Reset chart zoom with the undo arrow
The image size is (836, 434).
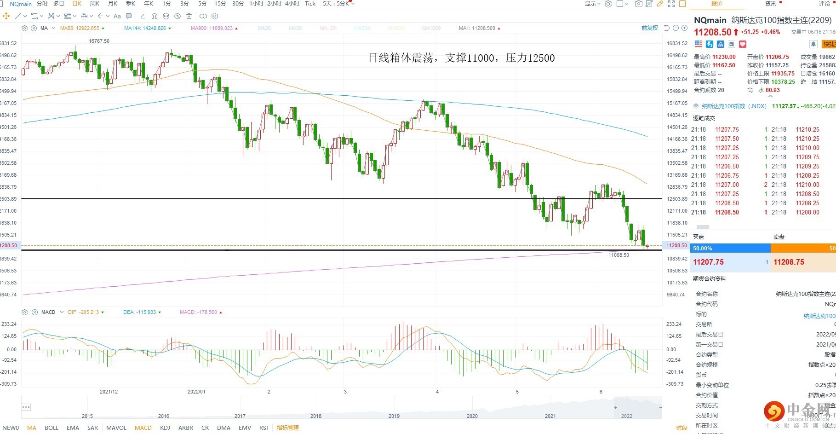(x=667, y=28)
